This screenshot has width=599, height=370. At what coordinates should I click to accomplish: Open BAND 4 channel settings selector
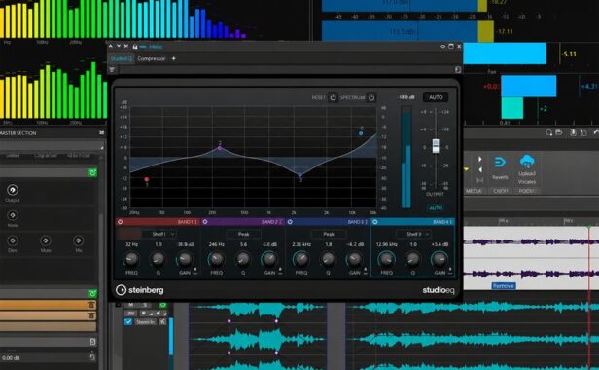tap(442, 222)
